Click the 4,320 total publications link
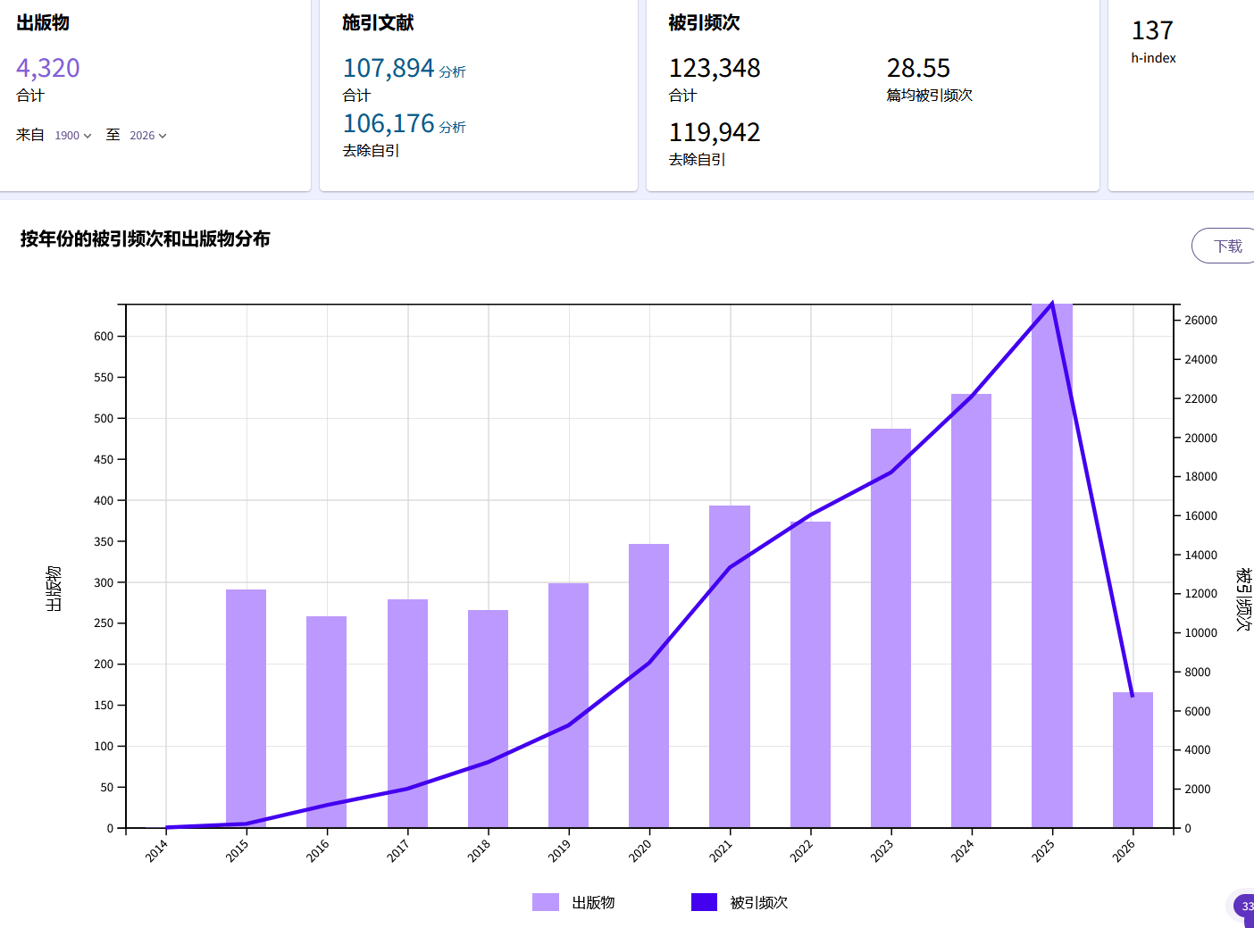The height and width of the screenshot is (928, 1254). pos(48,68)
